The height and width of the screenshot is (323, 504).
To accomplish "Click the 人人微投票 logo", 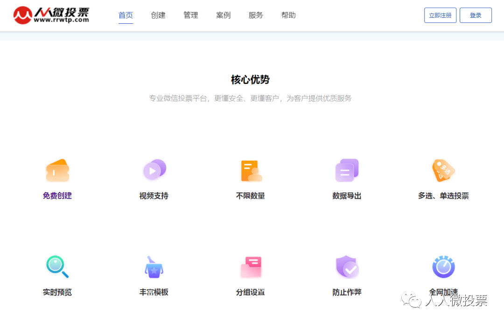I will [x=51, y=14].
